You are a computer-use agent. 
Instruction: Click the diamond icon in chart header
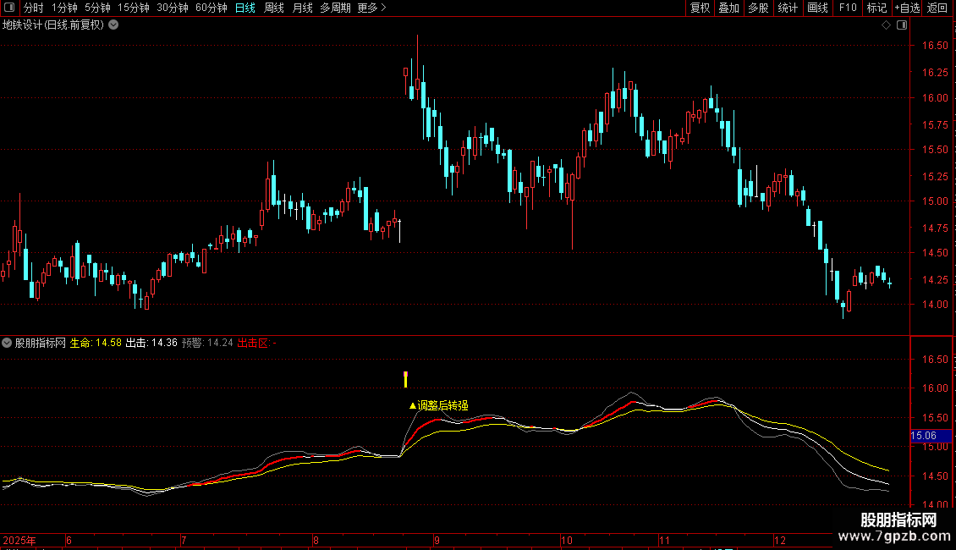887,25
